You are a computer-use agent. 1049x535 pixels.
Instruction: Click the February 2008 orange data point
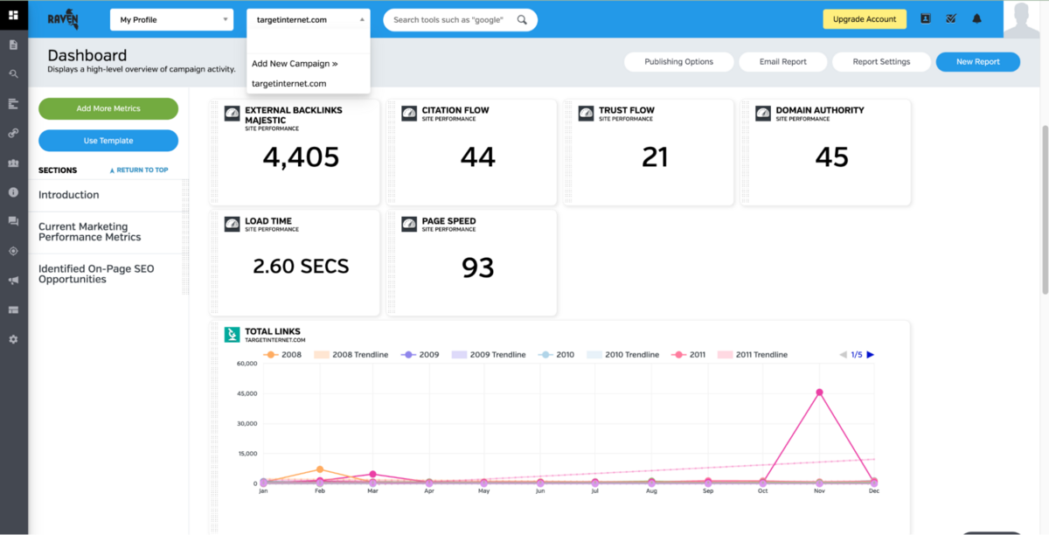320,469
